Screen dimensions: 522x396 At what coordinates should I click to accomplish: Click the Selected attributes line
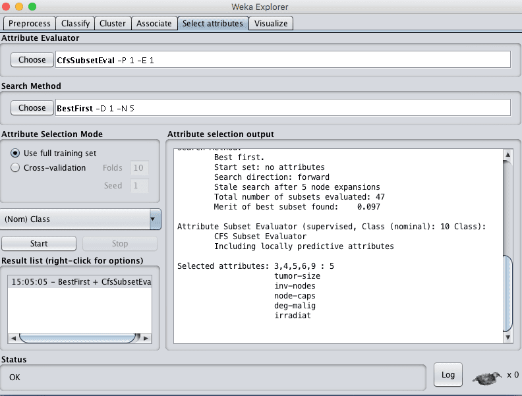(256, 266)
